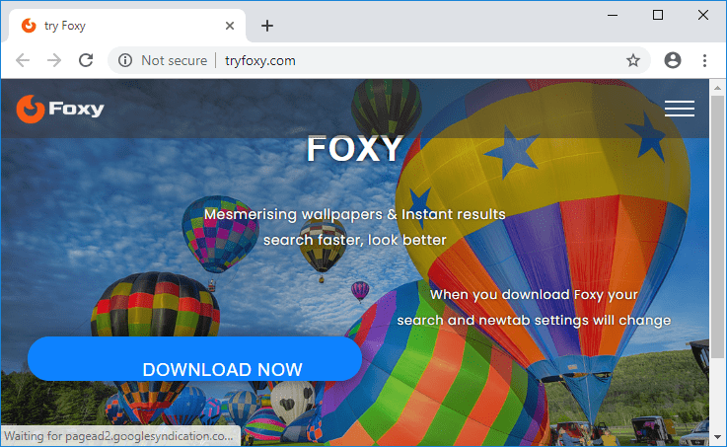Viewport: 727px width, 447px height.
Task: Close the Chrome window
Action: [x=703, y=16]
